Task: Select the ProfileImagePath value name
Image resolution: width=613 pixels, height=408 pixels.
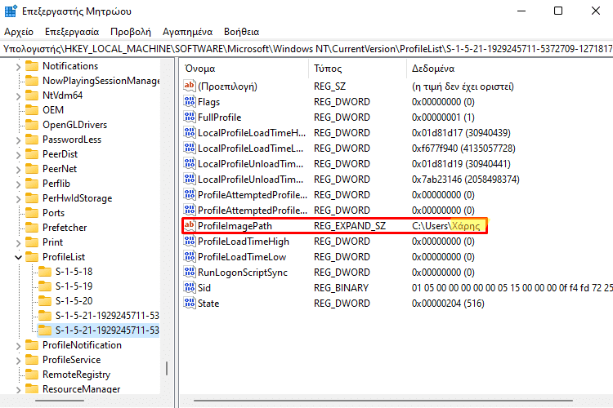Action: 235,226
